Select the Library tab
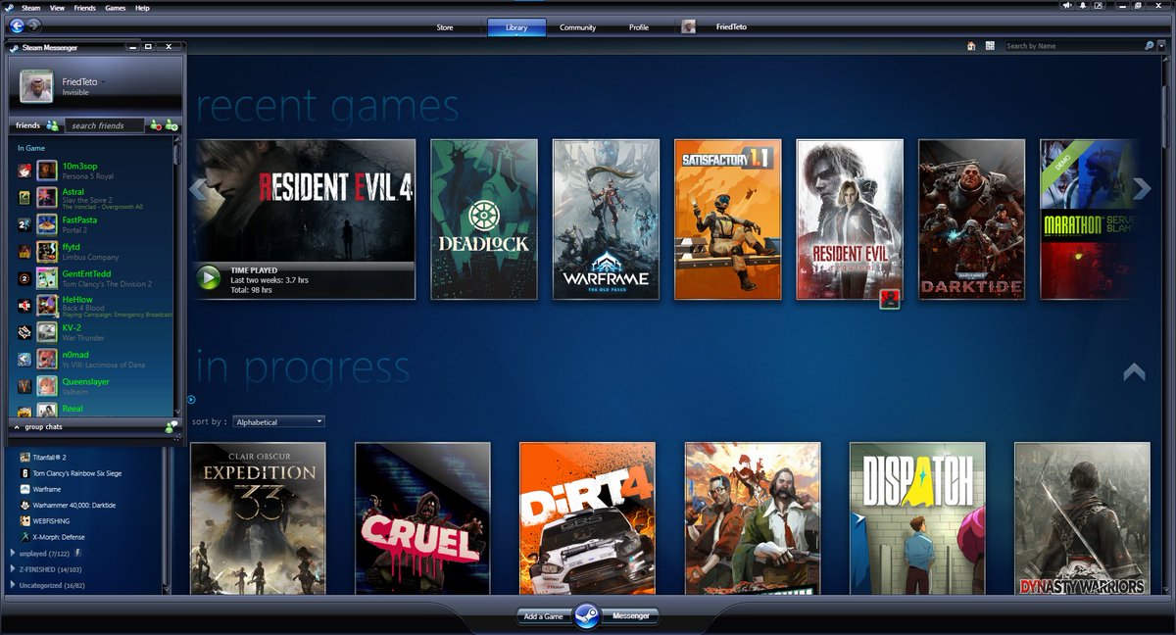This screenshot has width=1176, height=635. [x=516, y=27]
